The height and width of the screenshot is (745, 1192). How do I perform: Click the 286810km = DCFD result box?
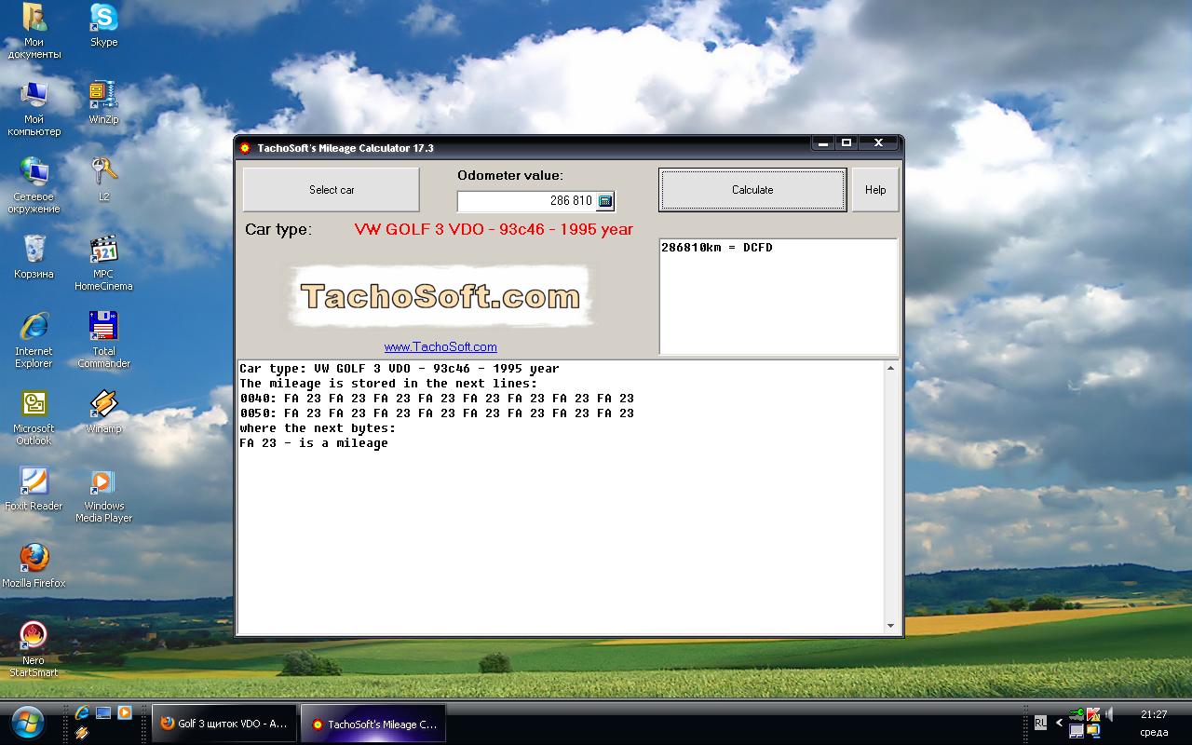779,296
